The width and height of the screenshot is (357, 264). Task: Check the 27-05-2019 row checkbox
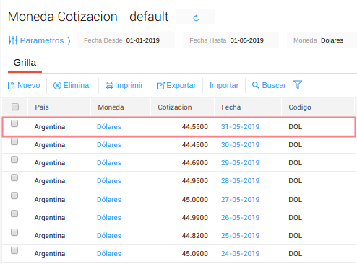pyautogui.click(x=14, y=195)
